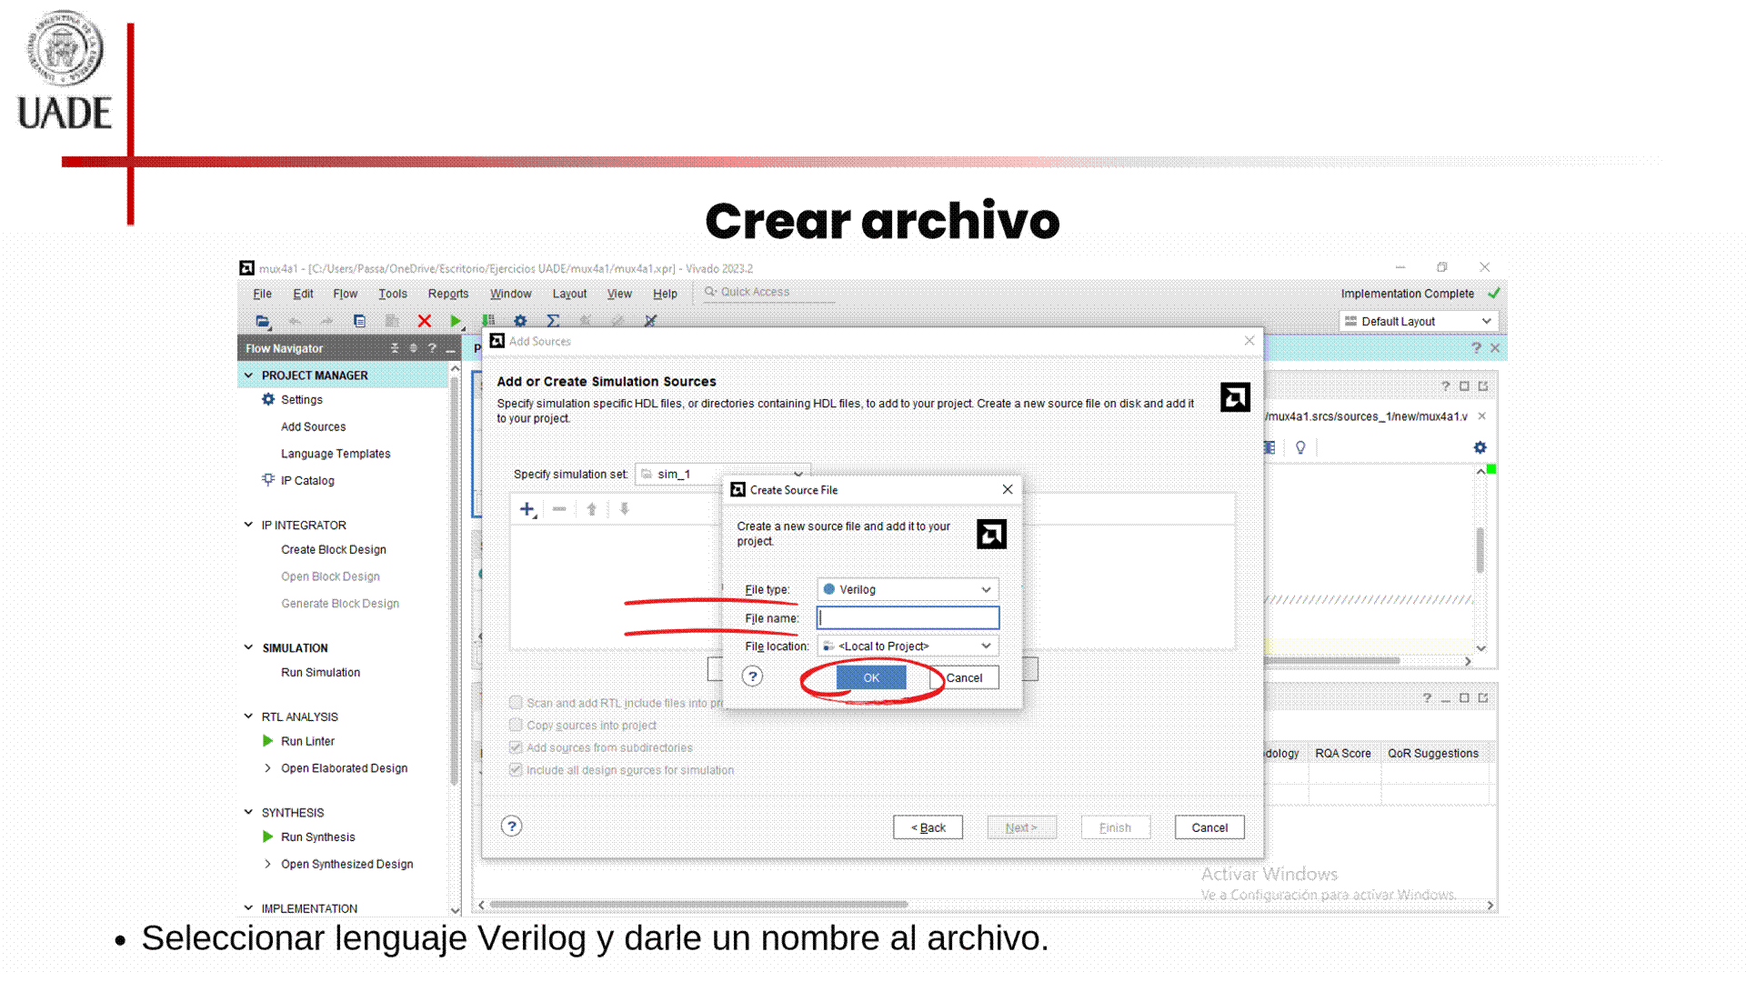Toggle Scan and add RTL include files checkbox
Screen dimensions: 1746x982
point(516,703)
